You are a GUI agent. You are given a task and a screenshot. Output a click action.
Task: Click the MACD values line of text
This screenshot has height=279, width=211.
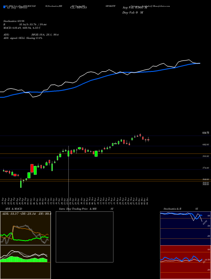tap(22, 28)
